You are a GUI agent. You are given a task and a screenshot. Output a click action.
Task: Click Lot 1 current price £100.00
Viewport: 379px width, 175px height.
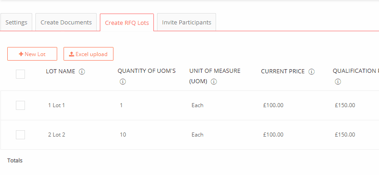tap(273, 105)
